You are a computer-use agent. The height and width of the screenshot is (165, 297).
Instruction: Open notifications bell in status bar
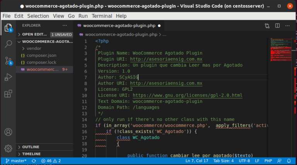[289, 161]
